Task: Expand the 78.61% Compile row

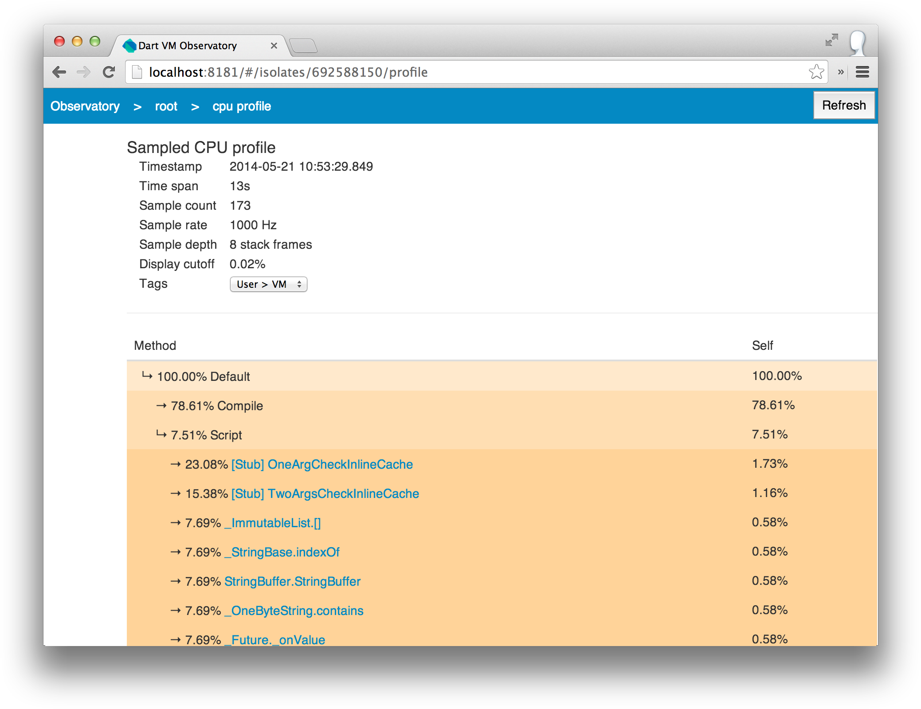Action: click(x=161, y=406)
